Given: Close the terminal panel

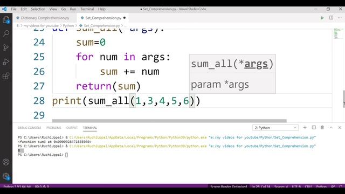Looking at the screenshot, I should [x=340, y=127].
